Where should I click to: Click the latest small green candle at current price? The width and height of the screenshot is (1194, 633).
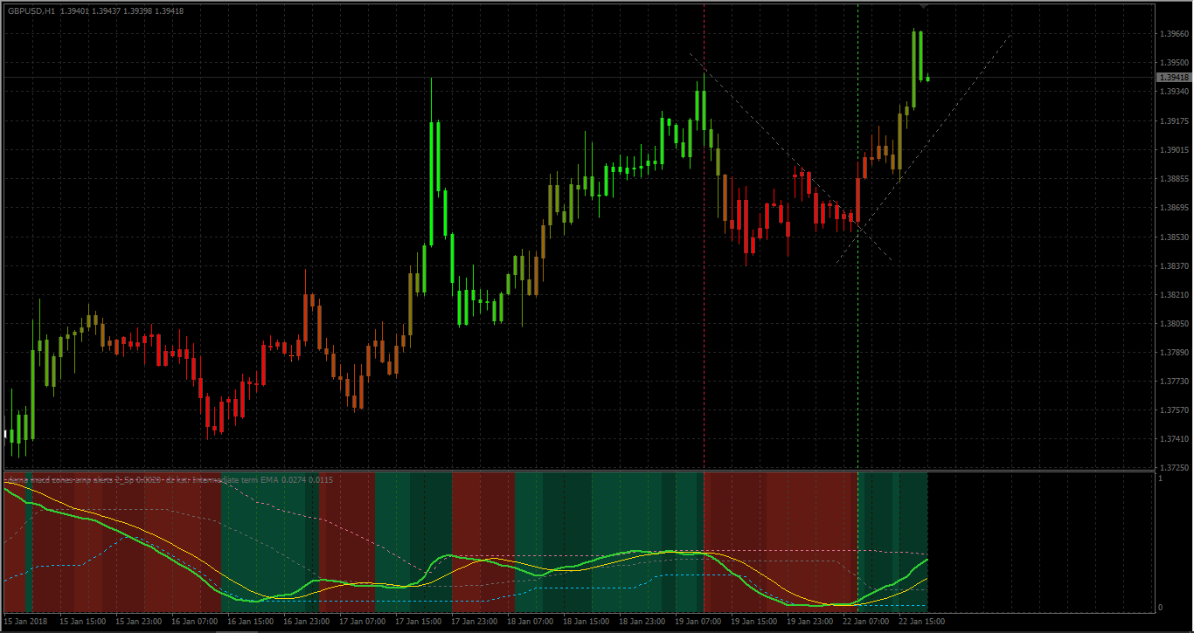coord(927,79)
